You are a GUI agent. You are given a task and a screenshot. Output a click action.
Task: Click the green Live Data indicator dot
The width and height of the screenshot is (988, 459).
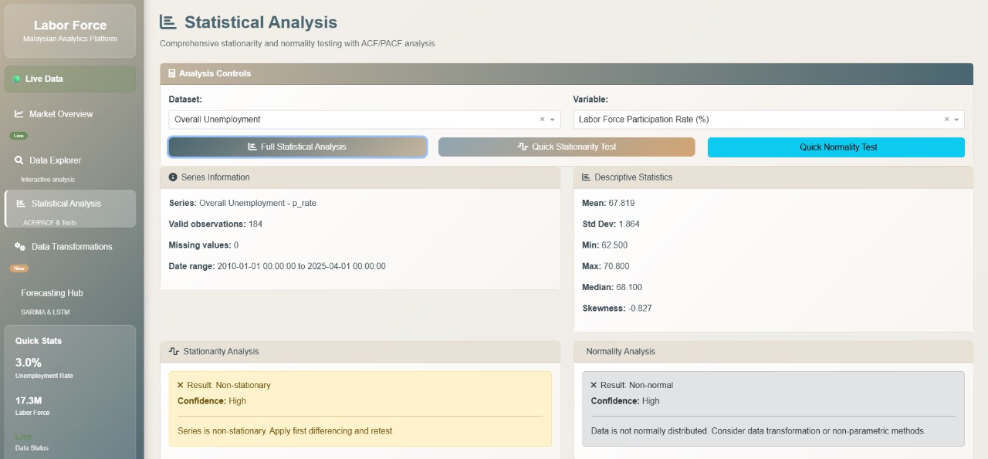pyautogui.click(x=17, y=79)
